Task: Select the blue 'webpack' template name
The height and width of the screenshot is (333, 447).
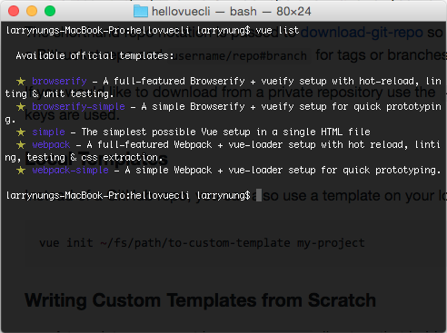Action: pyautogui.click(x=51, y=145)
